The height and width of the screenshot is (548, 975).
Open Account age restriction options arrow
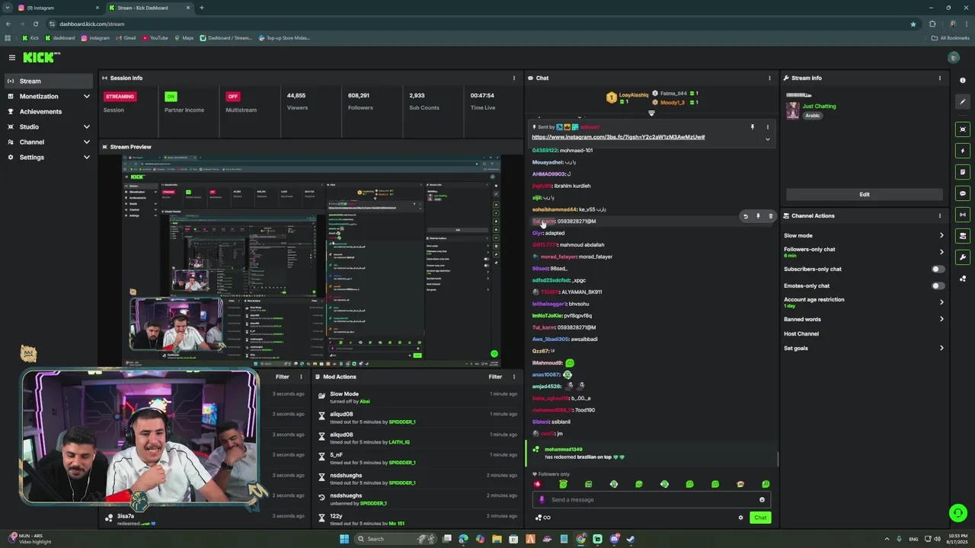click(941, 302)
